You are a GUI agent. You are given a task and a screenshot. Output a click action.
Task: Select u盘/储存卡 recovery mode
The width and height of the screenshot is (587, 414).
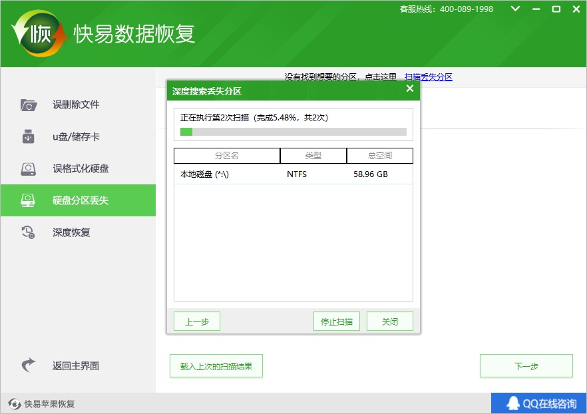(79, 136)
